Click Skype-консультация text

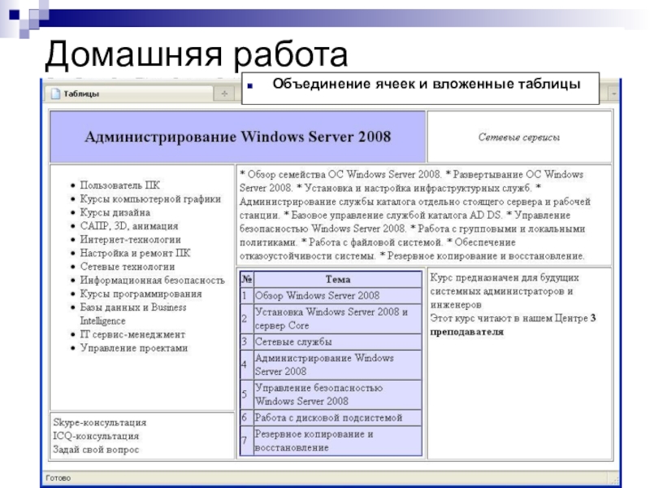point(99,422)
